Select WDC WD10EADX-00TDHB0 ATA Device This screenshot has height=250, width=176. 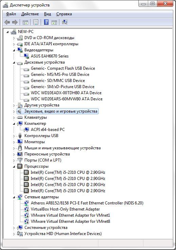[66, 93]
